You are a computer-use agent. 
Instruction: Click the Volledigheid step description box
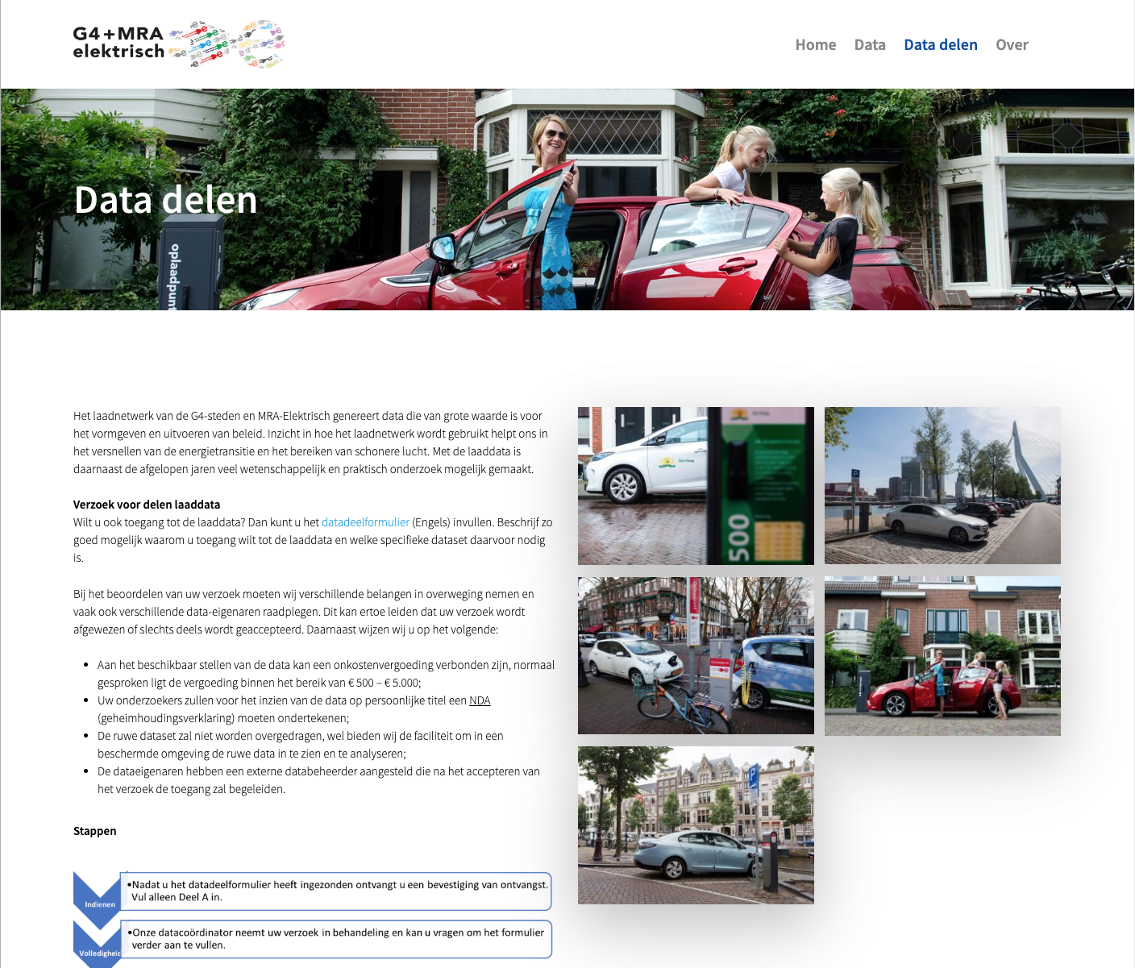[x=337, y=939]
